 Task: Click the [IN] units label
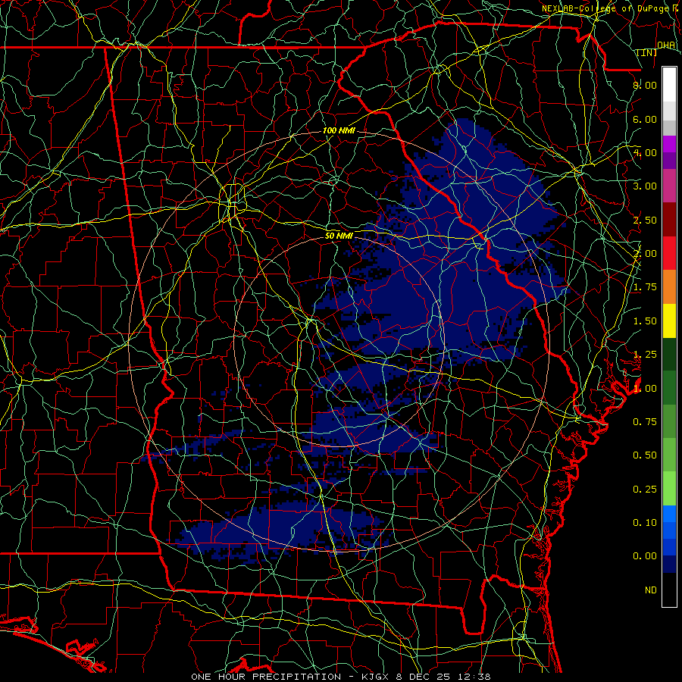click(x=647, y=52)
